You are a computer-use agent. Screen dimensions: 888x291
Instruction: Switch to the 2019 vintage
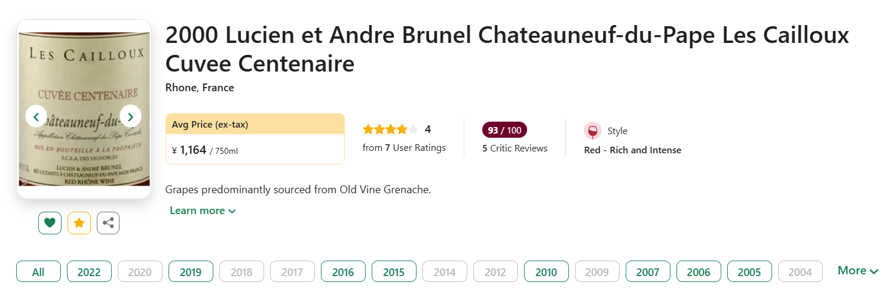(x=191, y=272)
